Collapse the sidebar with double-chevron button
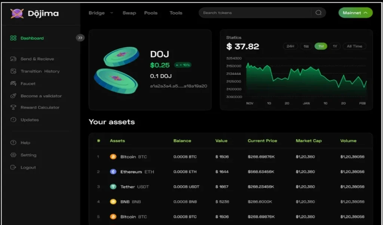The width and height of the screenshot is (383, 225). [80, 38]
